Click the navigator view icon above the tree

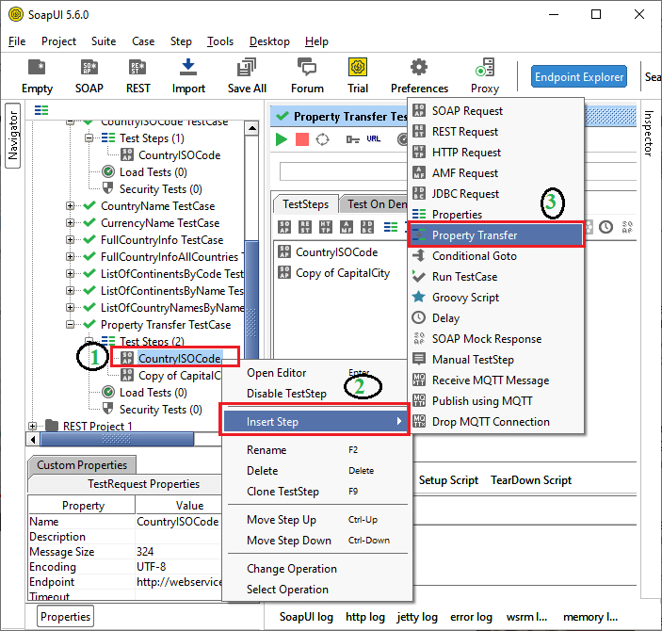pyautogui.click(x=41, y=110)
